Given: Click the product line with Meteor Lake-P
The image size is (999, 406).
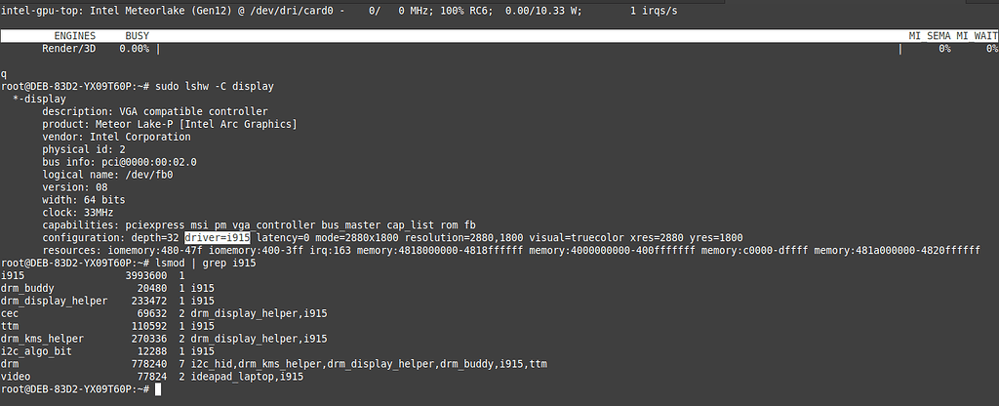Looking at the screenshot, I should 170,124.
